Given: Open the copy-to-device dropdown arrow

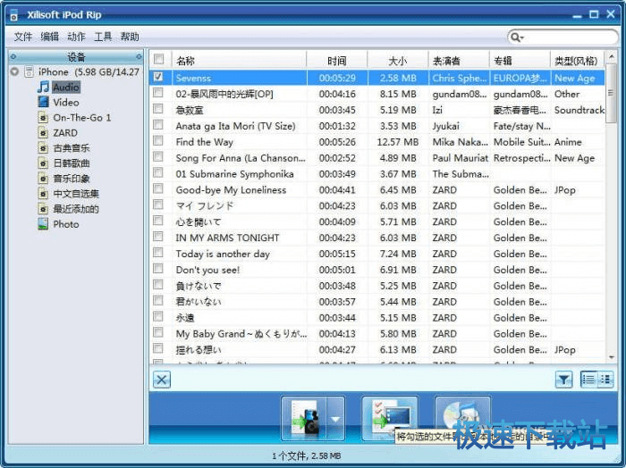Looking at the screenshot, I should click(335, 419).
